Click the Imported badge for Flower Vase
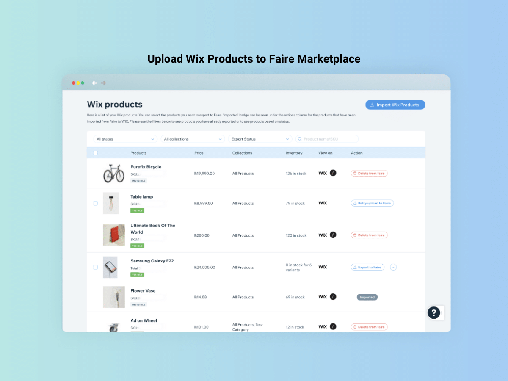The height and width of the screenshot is (381, 508). coord(367,297)
